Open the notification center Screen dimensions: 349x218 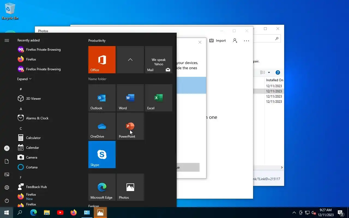click(x=341, y=213)
